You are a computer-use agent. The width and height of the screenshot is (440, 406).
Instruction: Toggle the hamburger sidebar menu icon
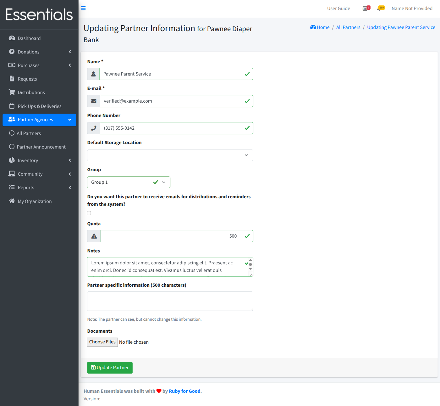click(83, 8)
